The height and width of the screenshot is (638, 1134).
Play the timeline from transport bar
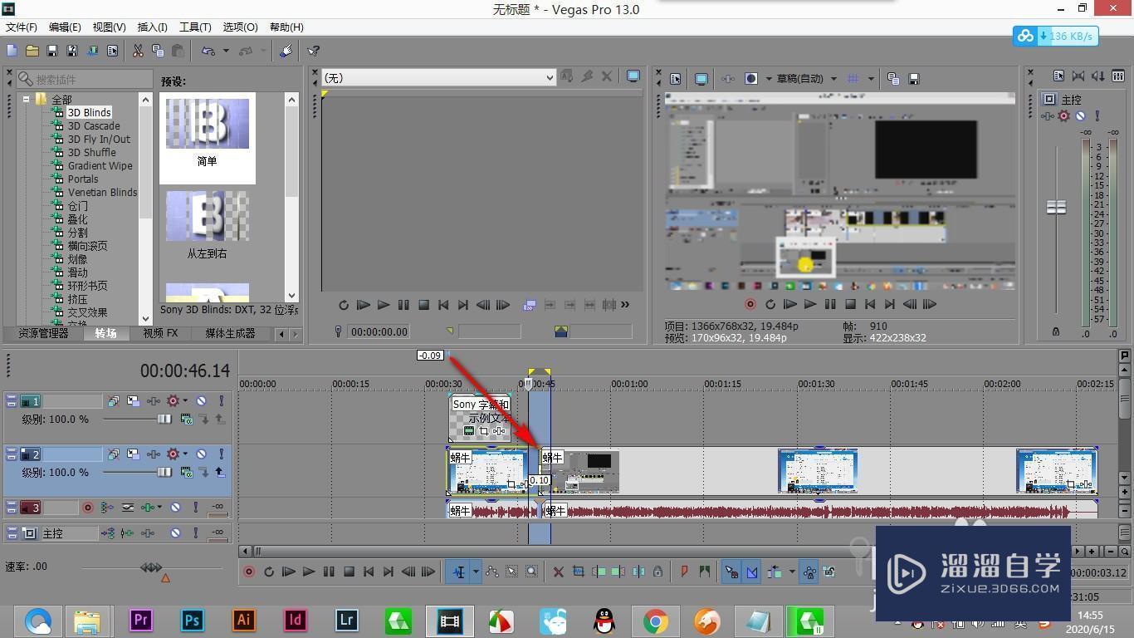click(309, 572)
